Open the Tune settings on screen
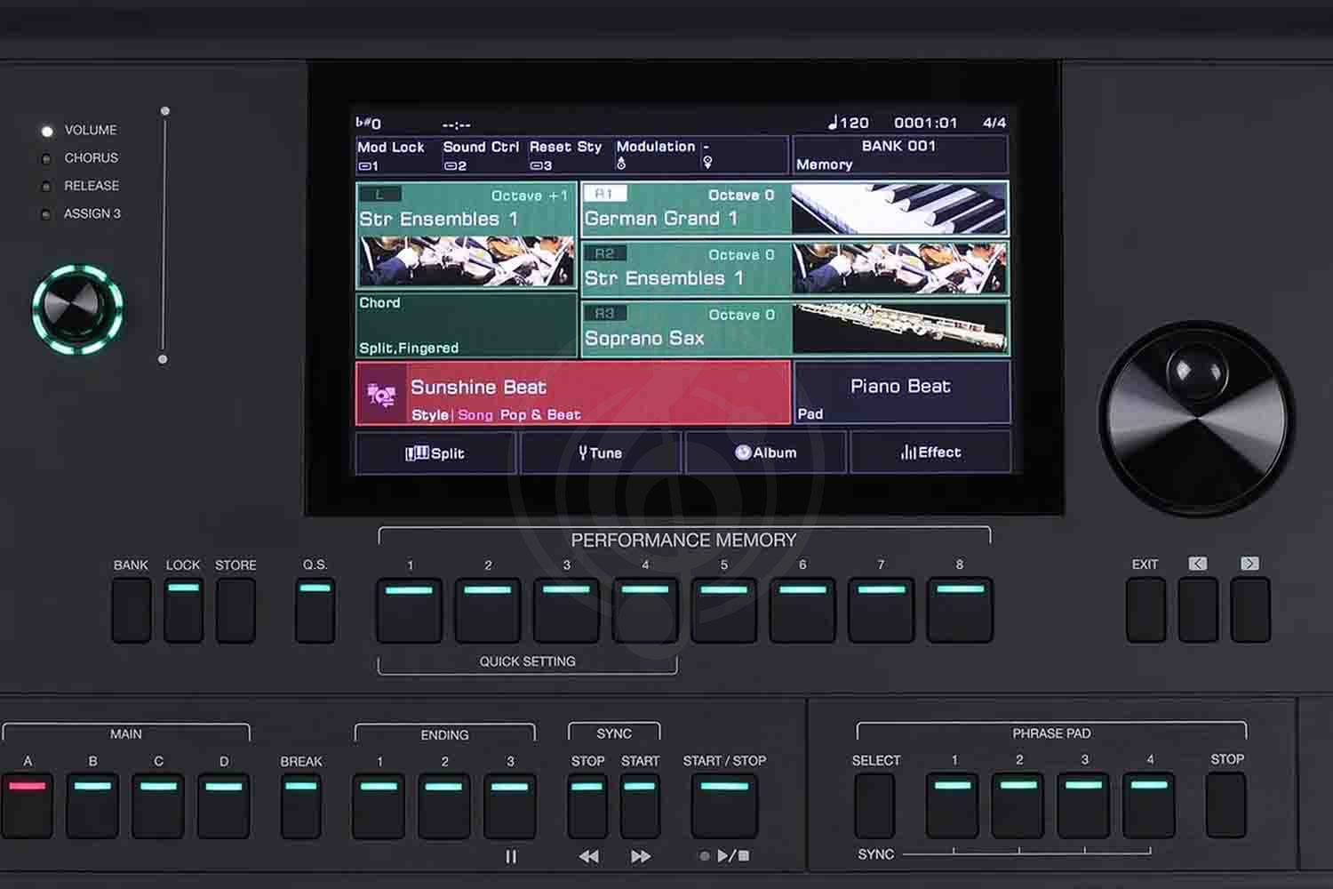Viewport: 1333px width, 889px height. pyautogui.click(x=601, y=453)
